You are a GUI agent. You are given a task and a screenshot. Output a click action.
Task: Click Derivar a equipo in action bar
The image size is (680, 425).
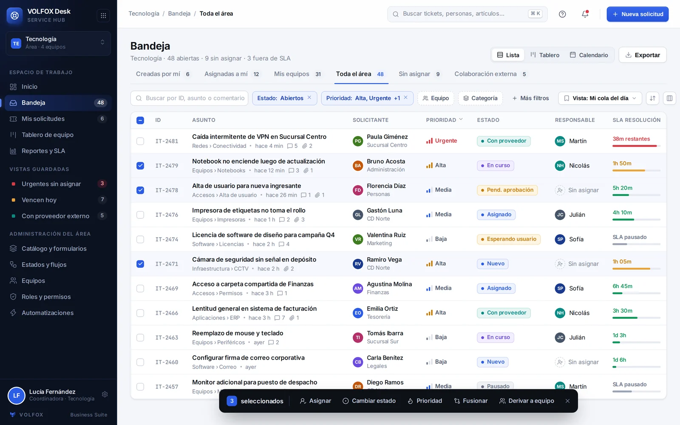527,401
